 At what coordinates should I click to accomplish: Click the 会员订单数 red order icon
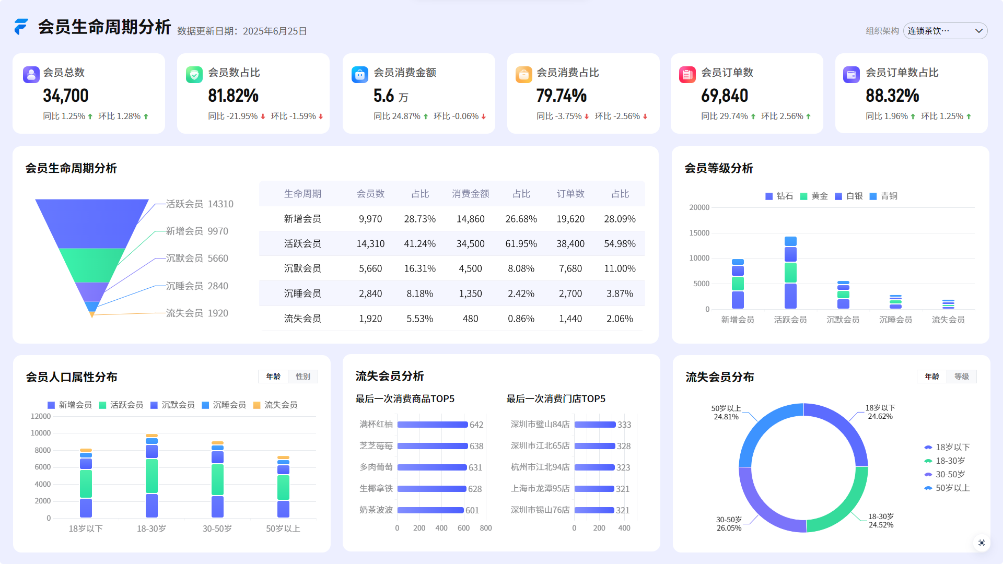[687, 75]
